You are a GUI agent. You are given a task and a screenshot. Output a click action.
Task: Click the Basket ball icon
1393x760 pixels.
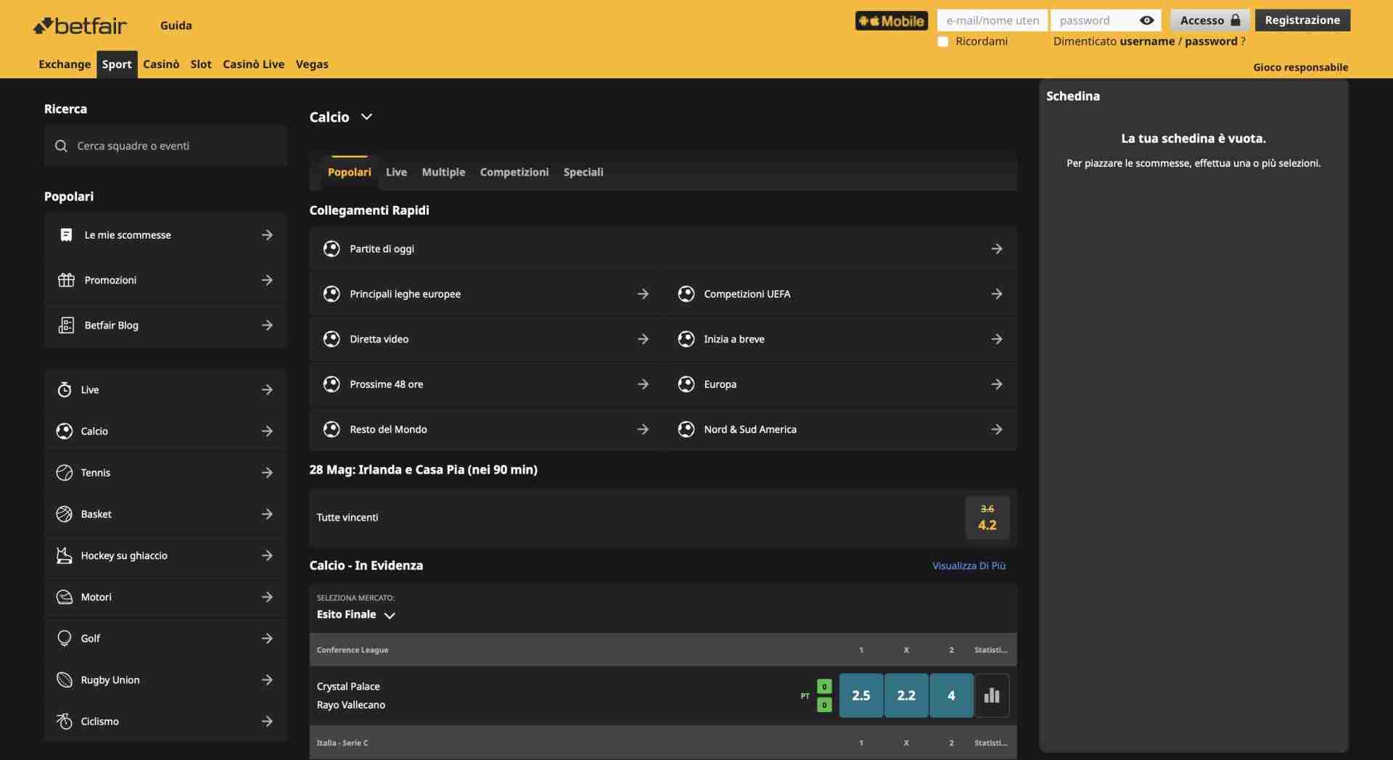click(65, 513)
